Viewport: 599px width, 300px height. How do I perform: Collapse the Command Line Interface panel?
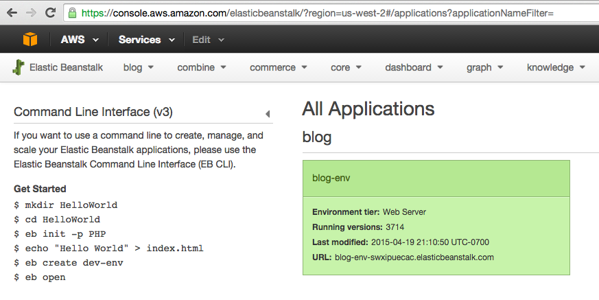tap(267, 114)
